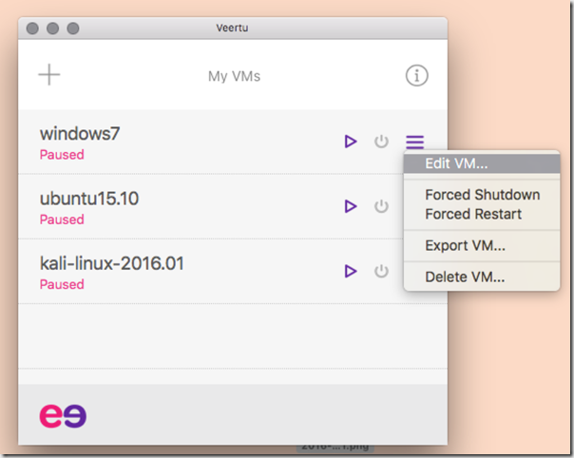The width and height of the screenshot is (574, 458).
Task: Click the My VMs header title
Action: tap(235, 77)
